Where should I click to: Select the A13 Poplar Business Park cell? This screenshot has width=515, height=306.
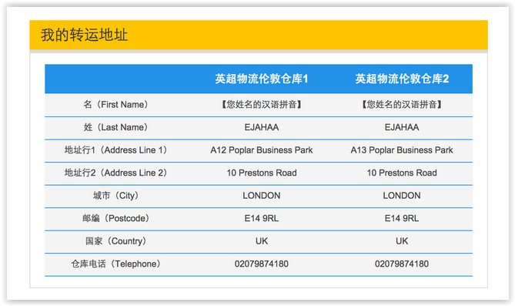(402, 150)
